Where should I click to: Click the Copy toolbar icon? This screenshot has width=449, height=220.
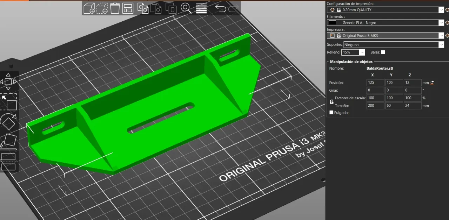[x=143, y=8]
